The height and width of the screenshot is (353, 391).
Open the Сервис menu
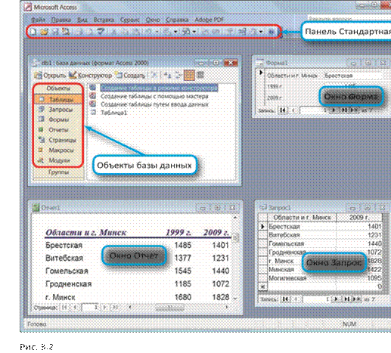(130, 20)
